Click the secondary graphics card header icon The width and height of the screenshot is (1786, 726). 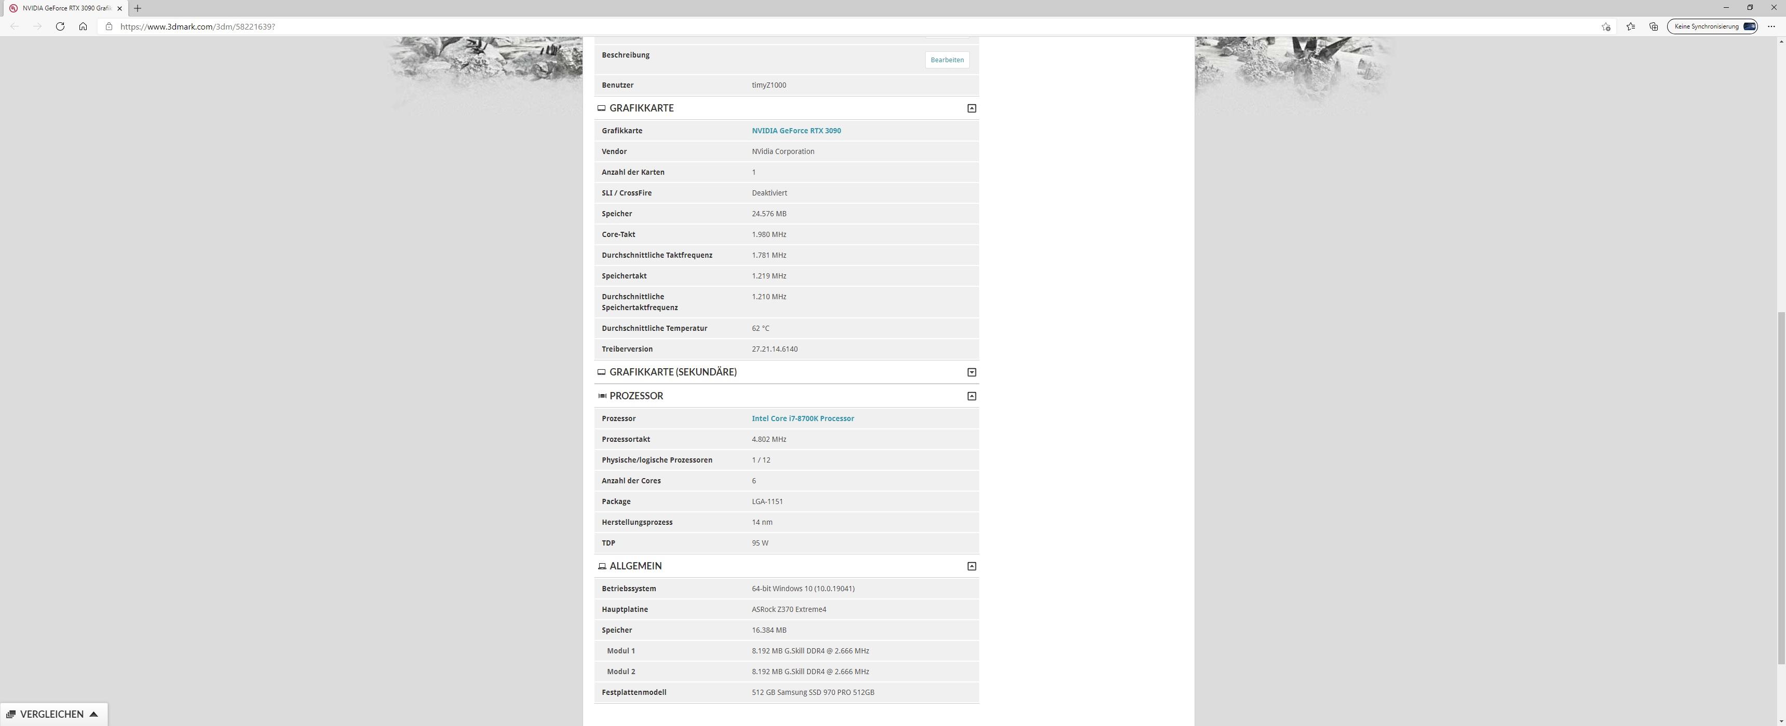601,372
